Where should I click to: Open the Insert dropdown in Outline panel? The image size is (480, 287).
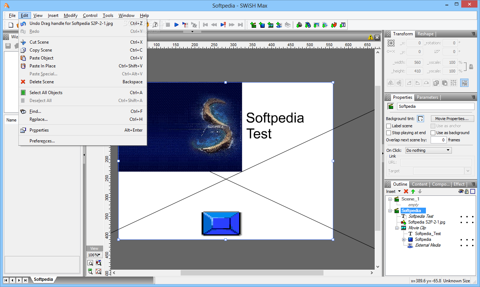coord(393,191)
